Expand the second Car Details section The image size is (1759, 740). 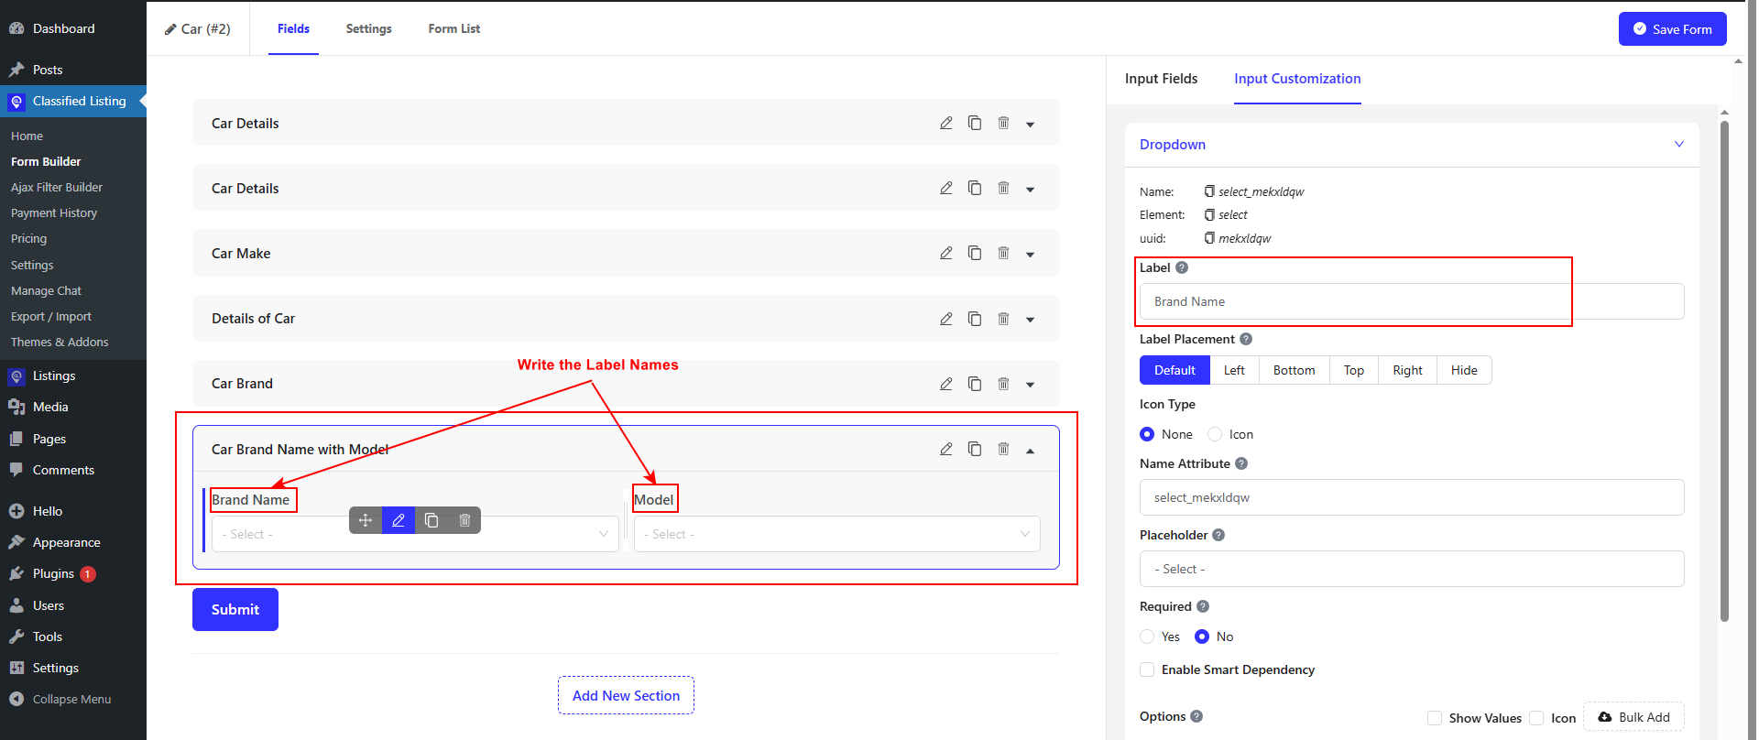pyautogui.click(x=1030, y=190)
